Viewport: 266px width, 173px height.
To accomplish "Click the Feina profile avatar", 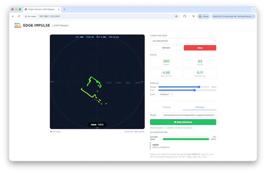I will click(200, 16).
